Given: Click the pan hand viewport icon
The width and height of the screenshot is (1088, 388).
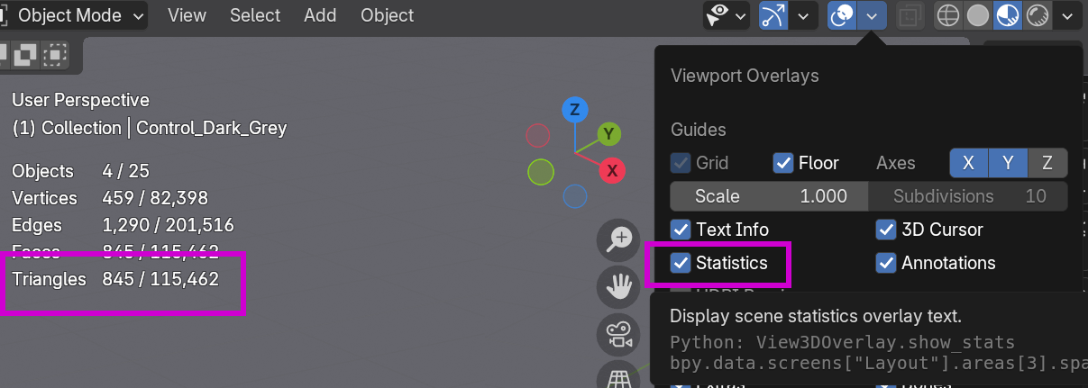Looking at the screenshot, I should click(619, 287).
